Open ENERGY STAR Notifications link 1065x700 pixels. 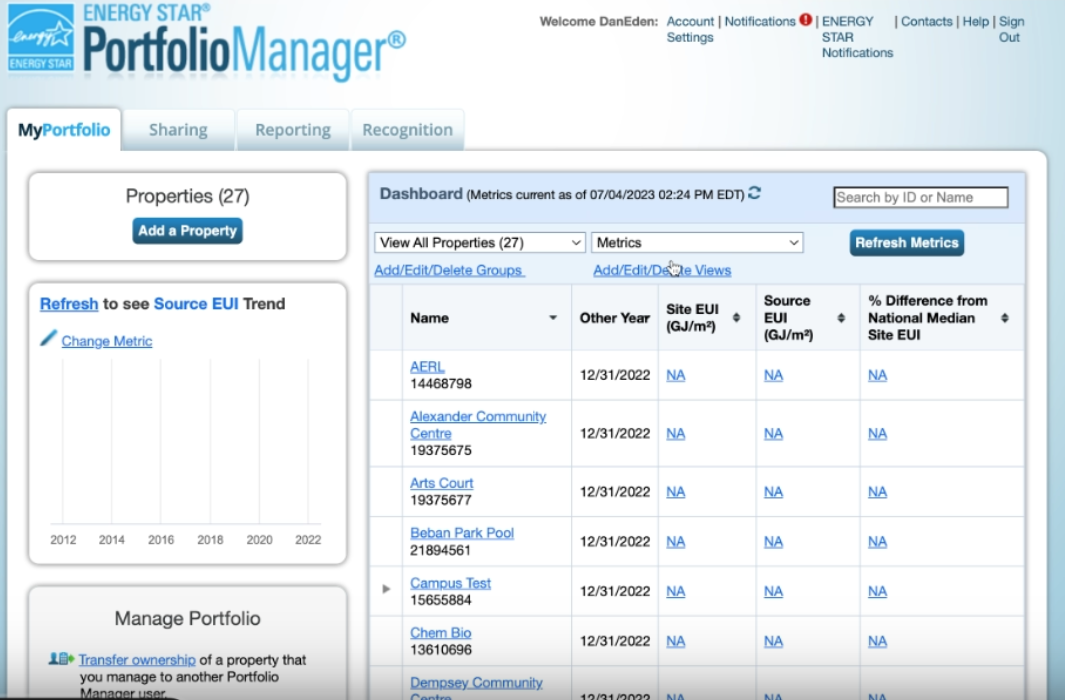[857, 37]
